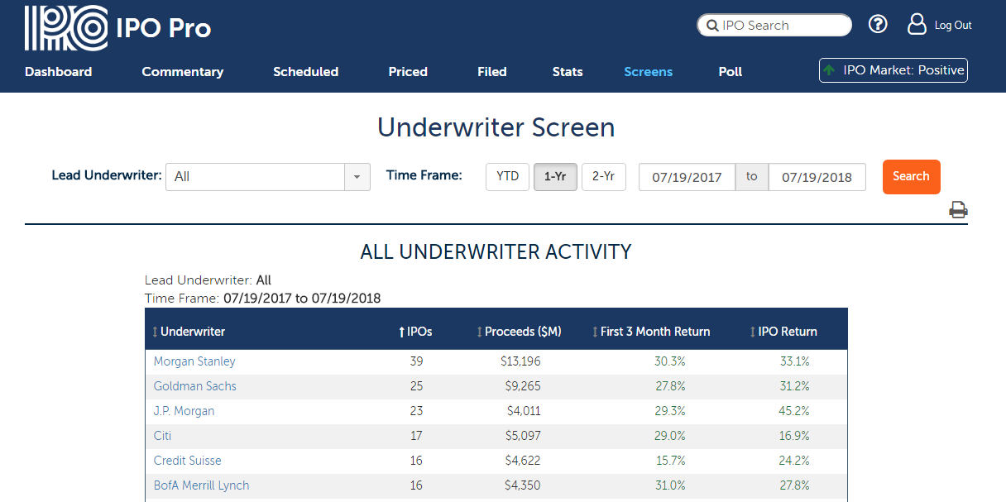
Task: Click the green IPO market arrow icon
Action: pos(829,70)
